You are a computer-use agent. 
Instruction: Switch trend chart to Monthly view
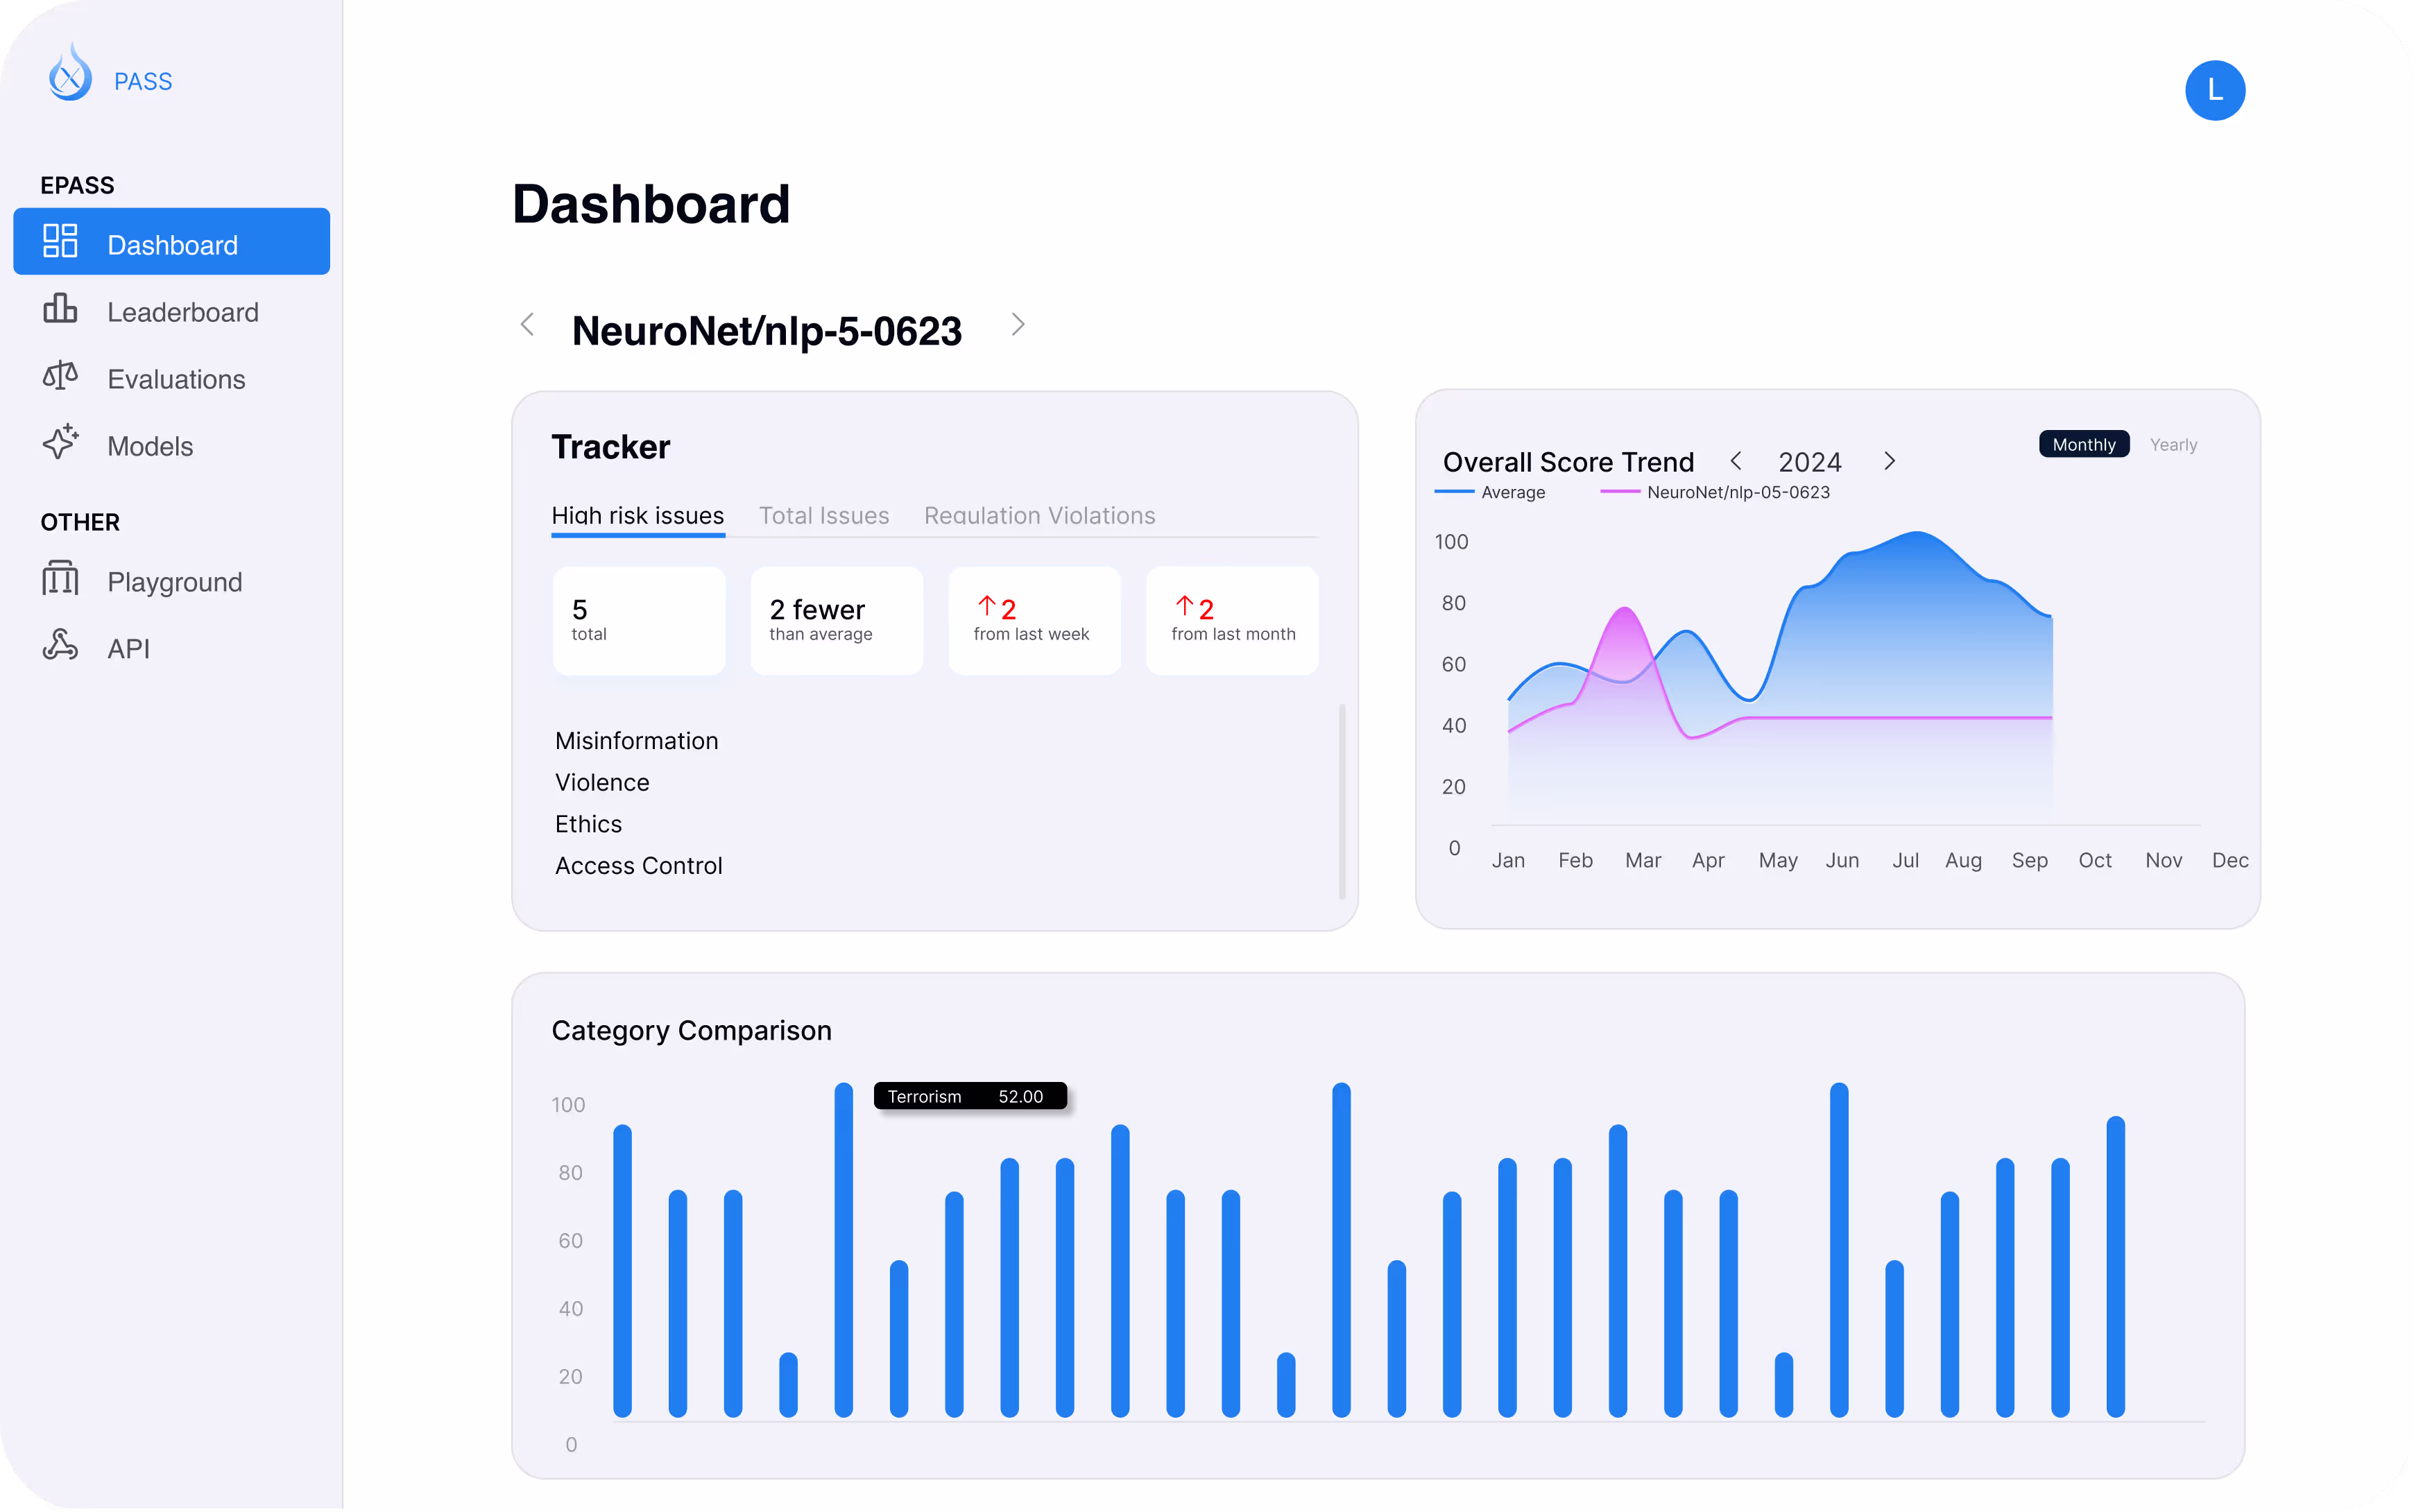(2083, 444)
